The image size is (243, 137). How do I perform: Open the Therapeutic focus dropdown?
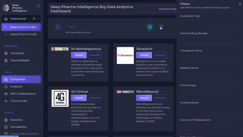[210, 58]
